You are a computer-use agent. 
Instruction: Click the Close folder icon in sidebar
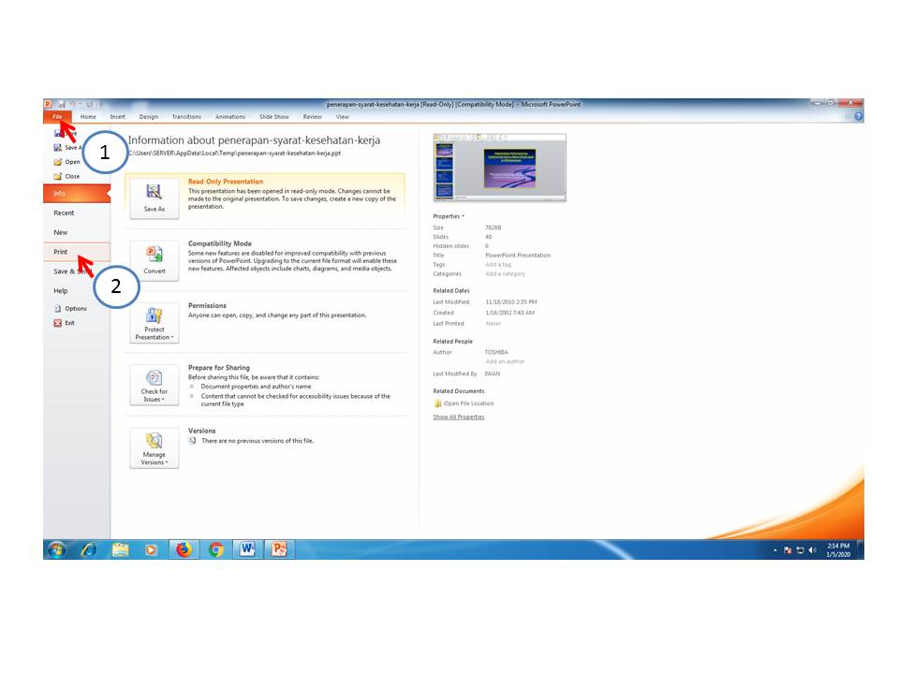coord(58,177)
